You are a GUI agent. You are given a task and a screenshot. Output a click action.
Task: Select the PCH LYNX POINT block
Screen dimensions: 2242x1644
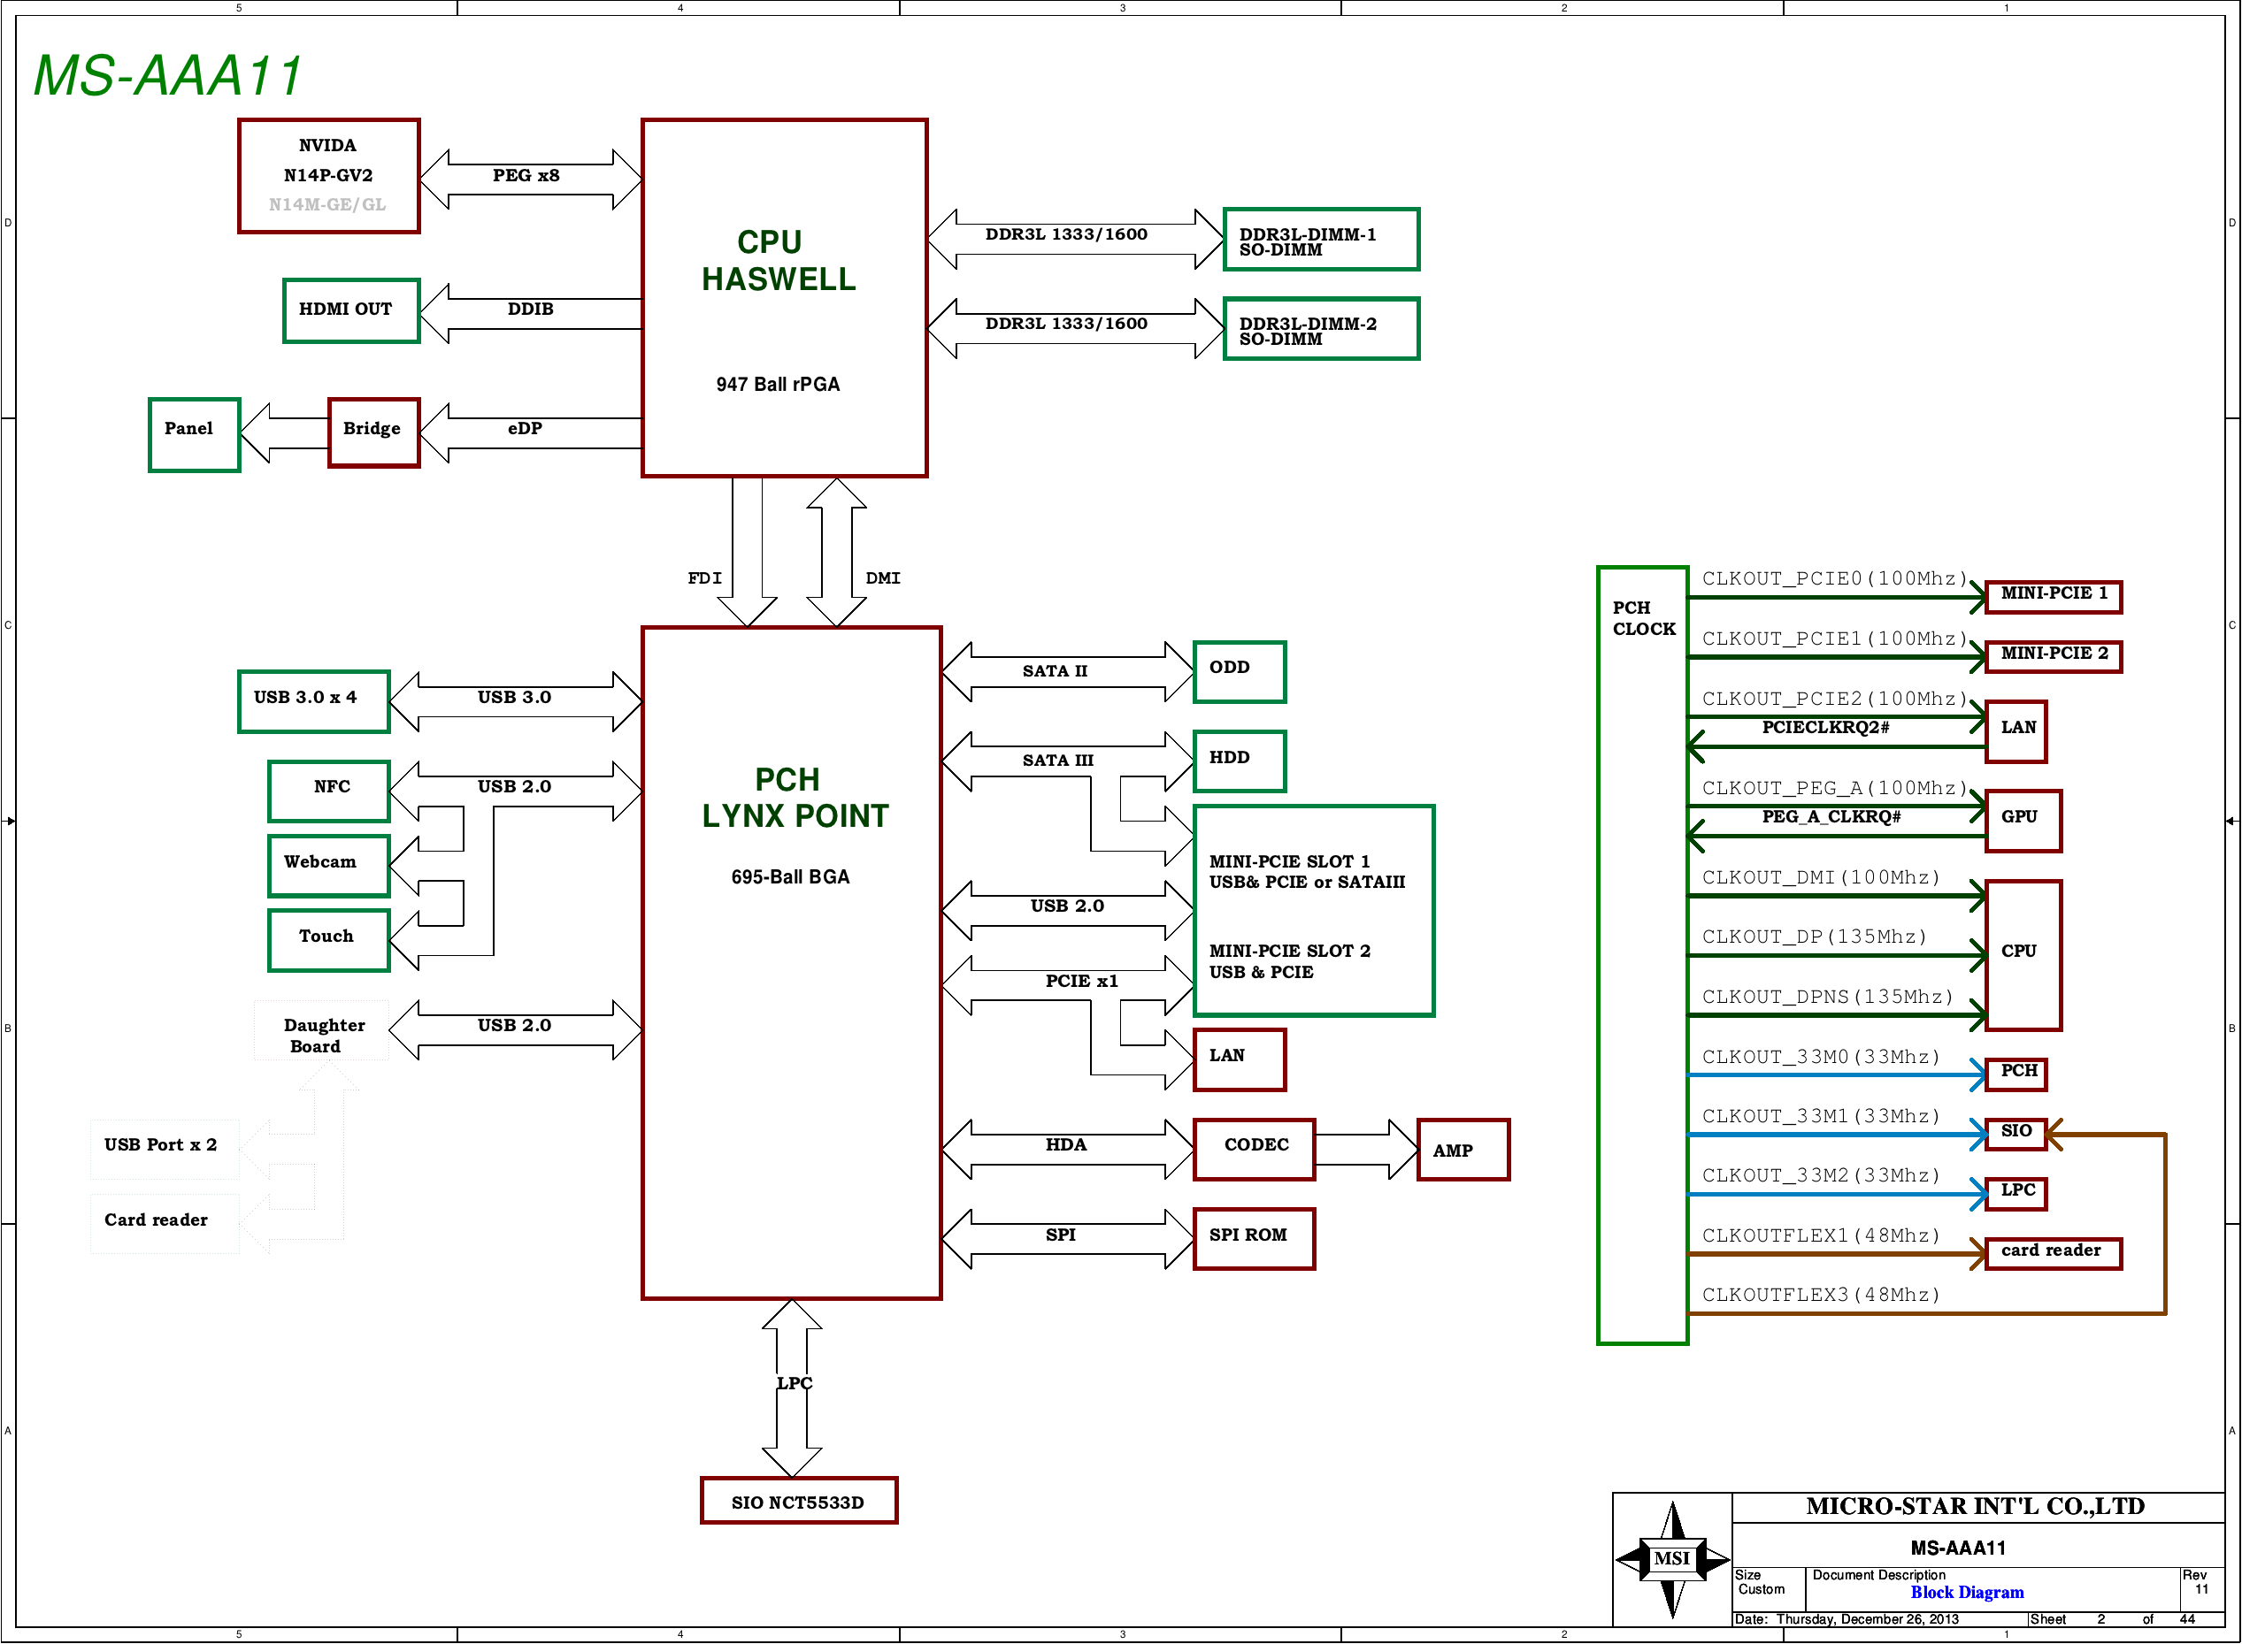[x=792, y=963]
